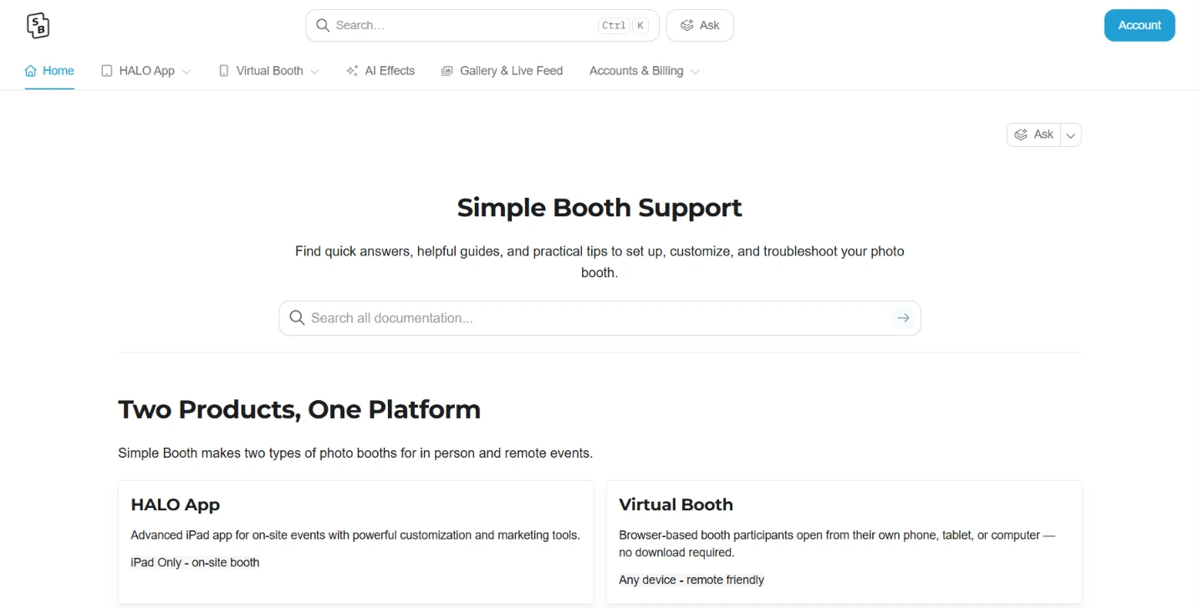Open the HALO App product card
This screenshot has width=1199, height=608.
pyautogui.click(x=356, y=541)
